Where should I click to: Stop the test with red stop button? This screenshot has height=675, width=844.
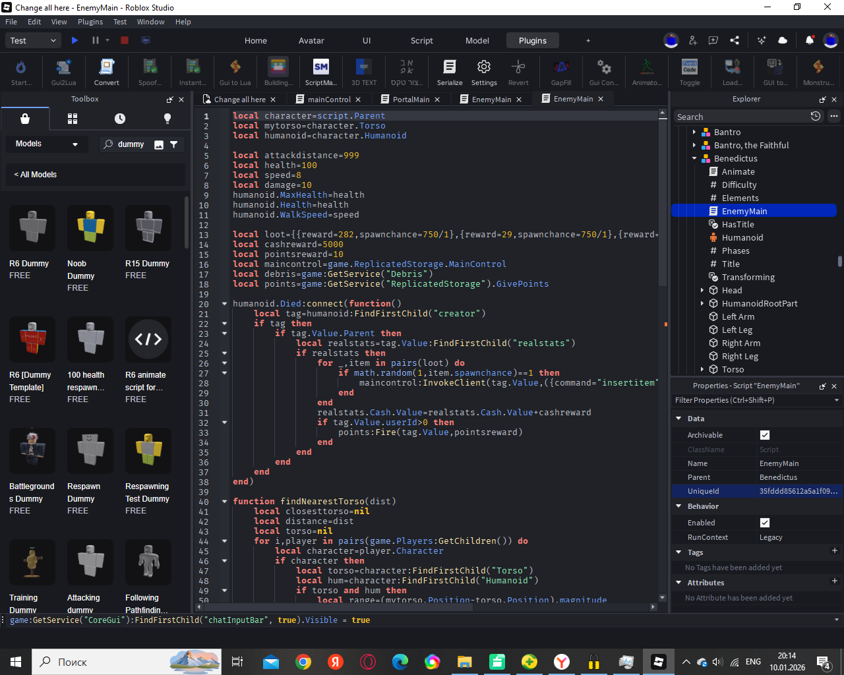click(124, 40)
